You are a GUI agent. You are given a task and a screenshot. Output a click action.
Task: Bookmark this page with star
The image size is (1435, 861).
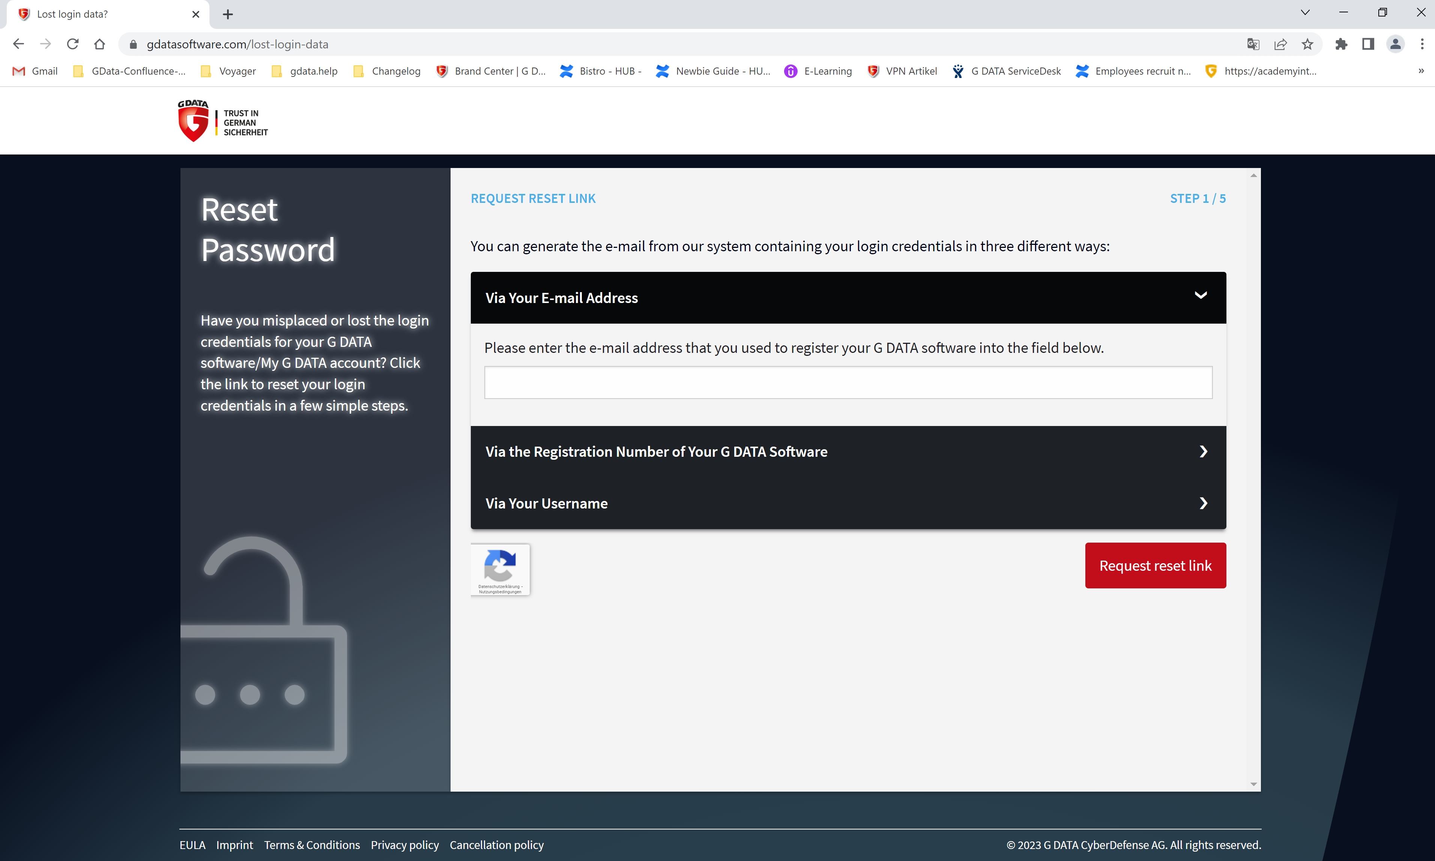1307,44
